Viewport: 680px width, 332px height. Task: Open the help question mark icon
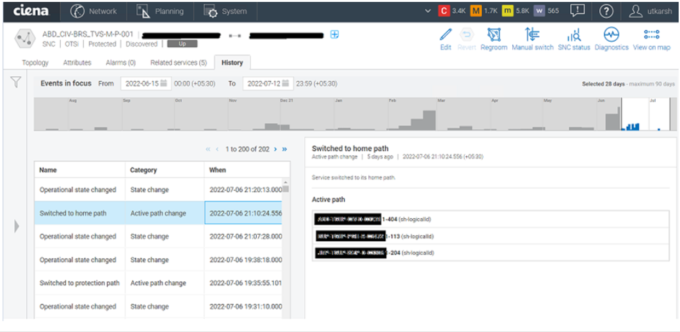pos(606,12)
